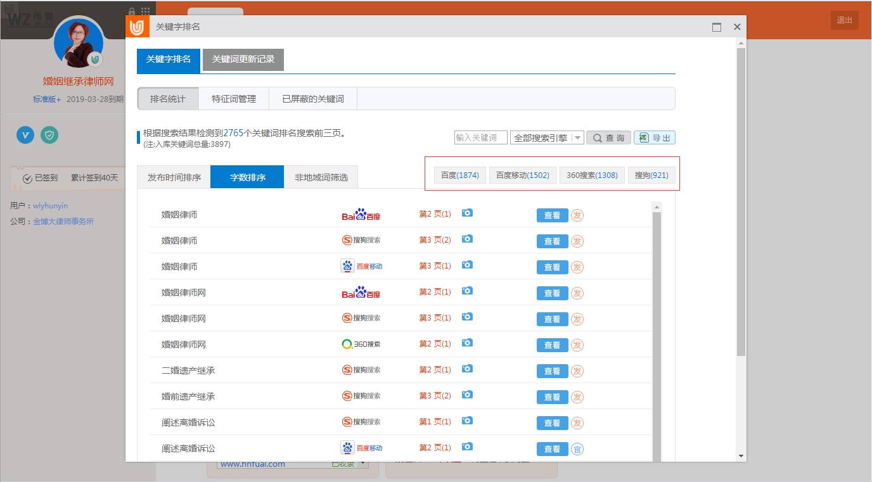Click the blue V verification badge icon
Screen dimensions: 872x482
click(x=25, y=134)
